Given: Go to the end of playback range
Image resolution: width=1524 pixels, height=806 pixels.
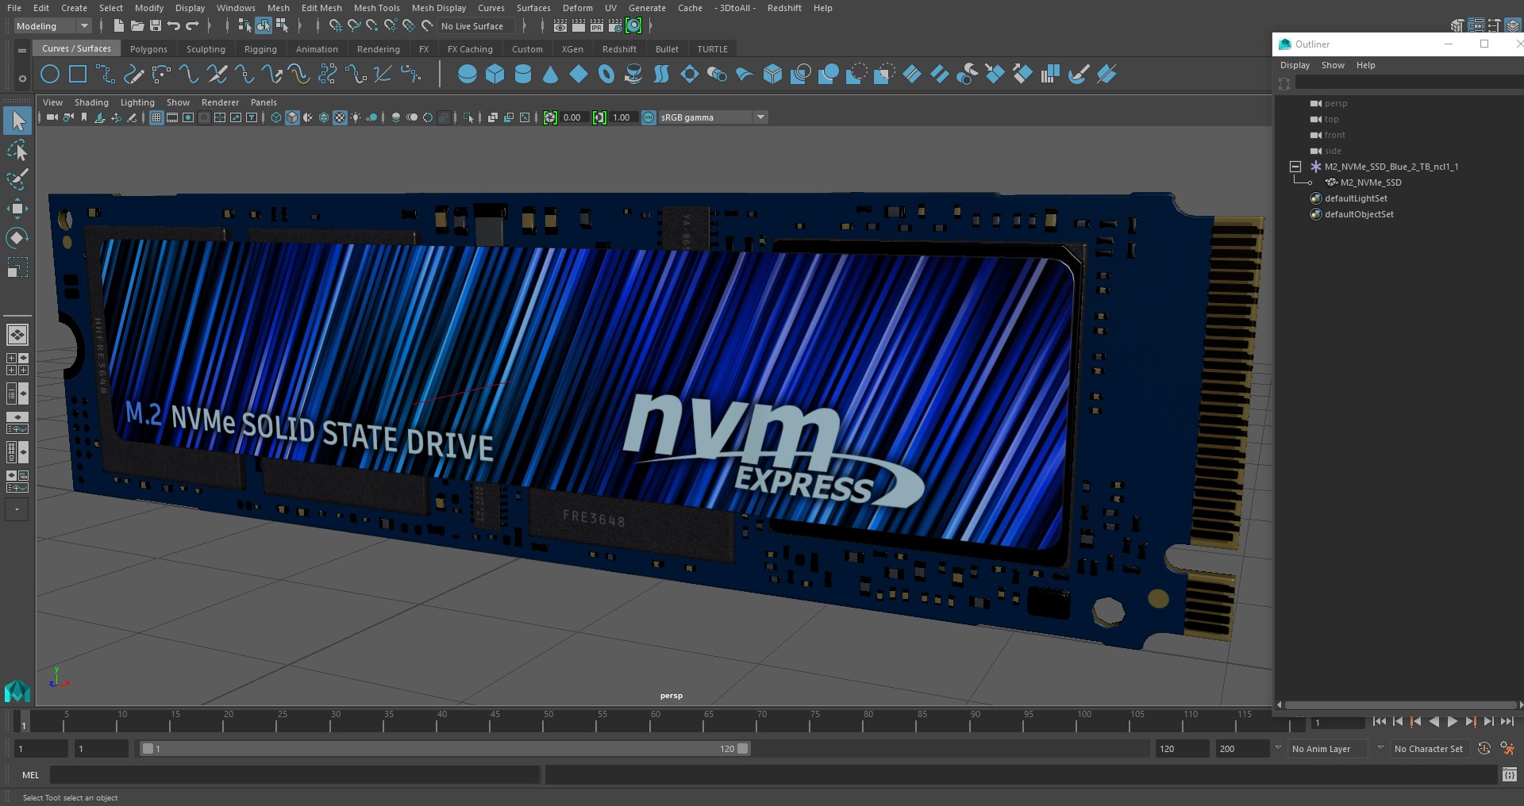Looking at the screenshot, I should (x=1507, y=722).
